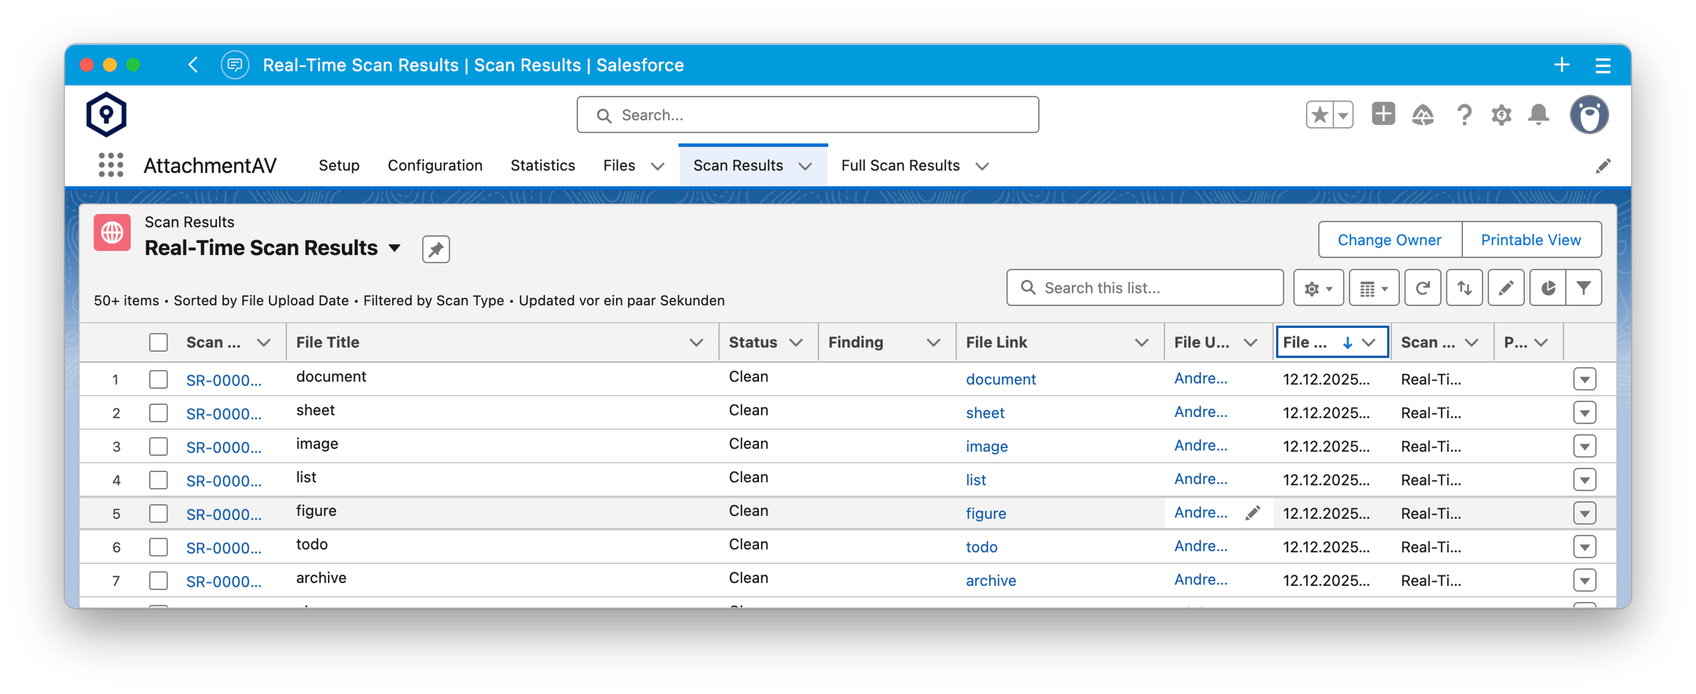Go to the Configuration tab

tap(435, 165)
